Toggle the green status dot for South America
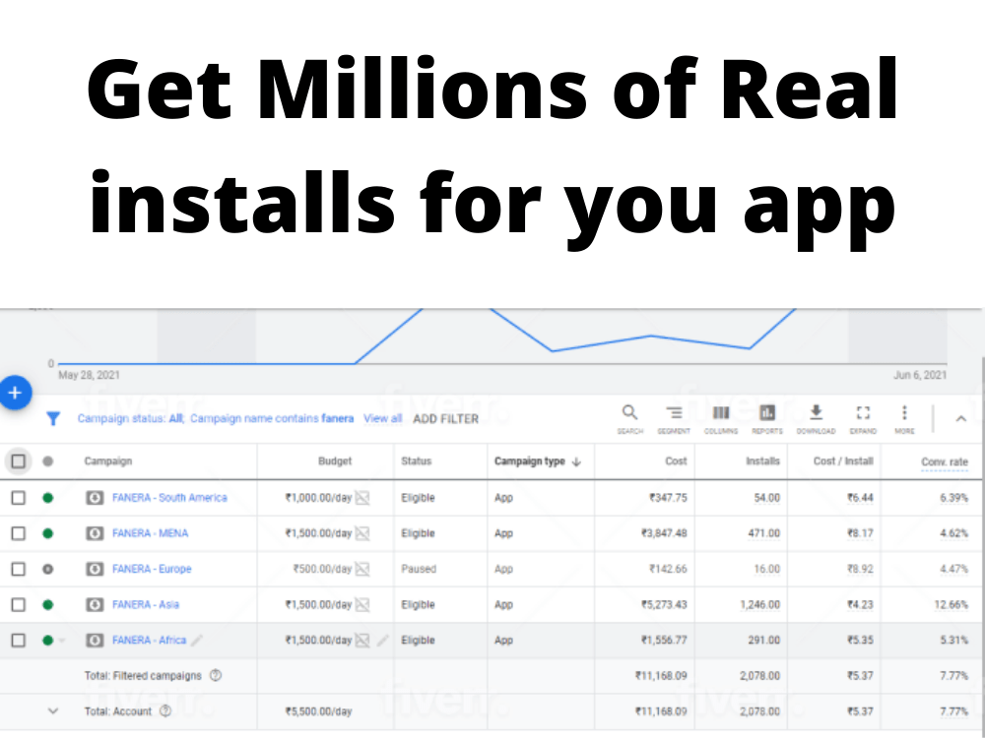 [47, 498]
